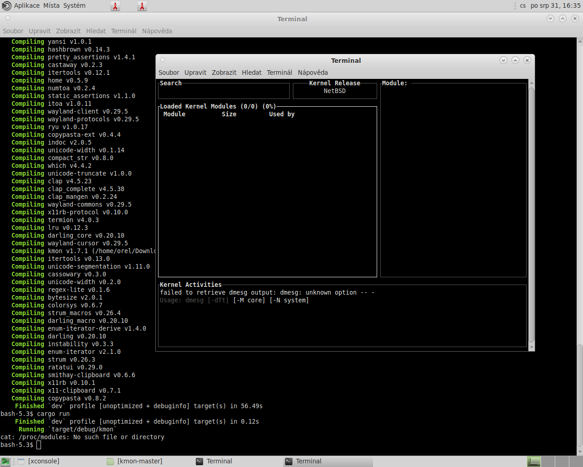
Task: Open the Systém menu in the top panel
Action: click(74, 5)
